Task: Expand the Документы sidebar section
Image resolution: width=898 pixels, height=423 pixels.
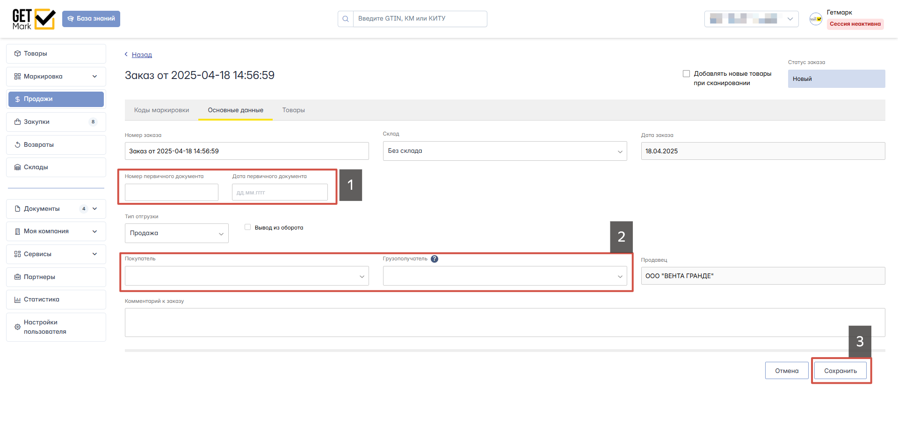Action: click(94, 209)
